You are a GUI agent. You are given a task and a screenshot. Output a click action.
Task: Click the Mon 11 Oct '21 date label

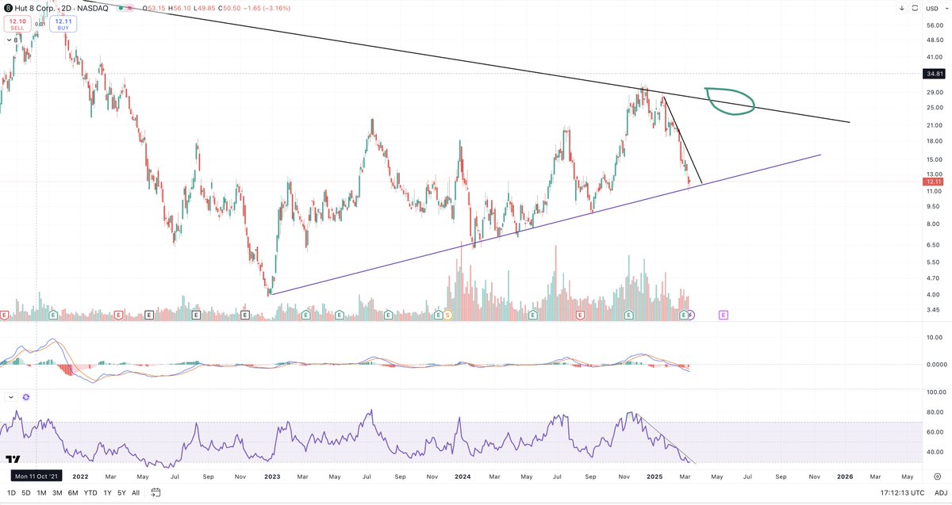click(36, 476)
